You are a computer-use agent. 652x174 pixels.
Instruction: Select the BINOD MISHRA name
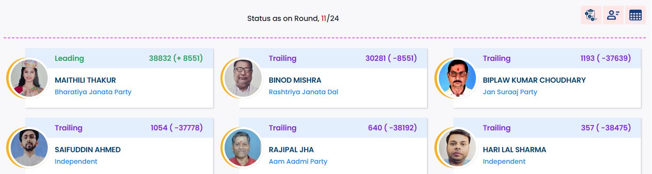295,80
